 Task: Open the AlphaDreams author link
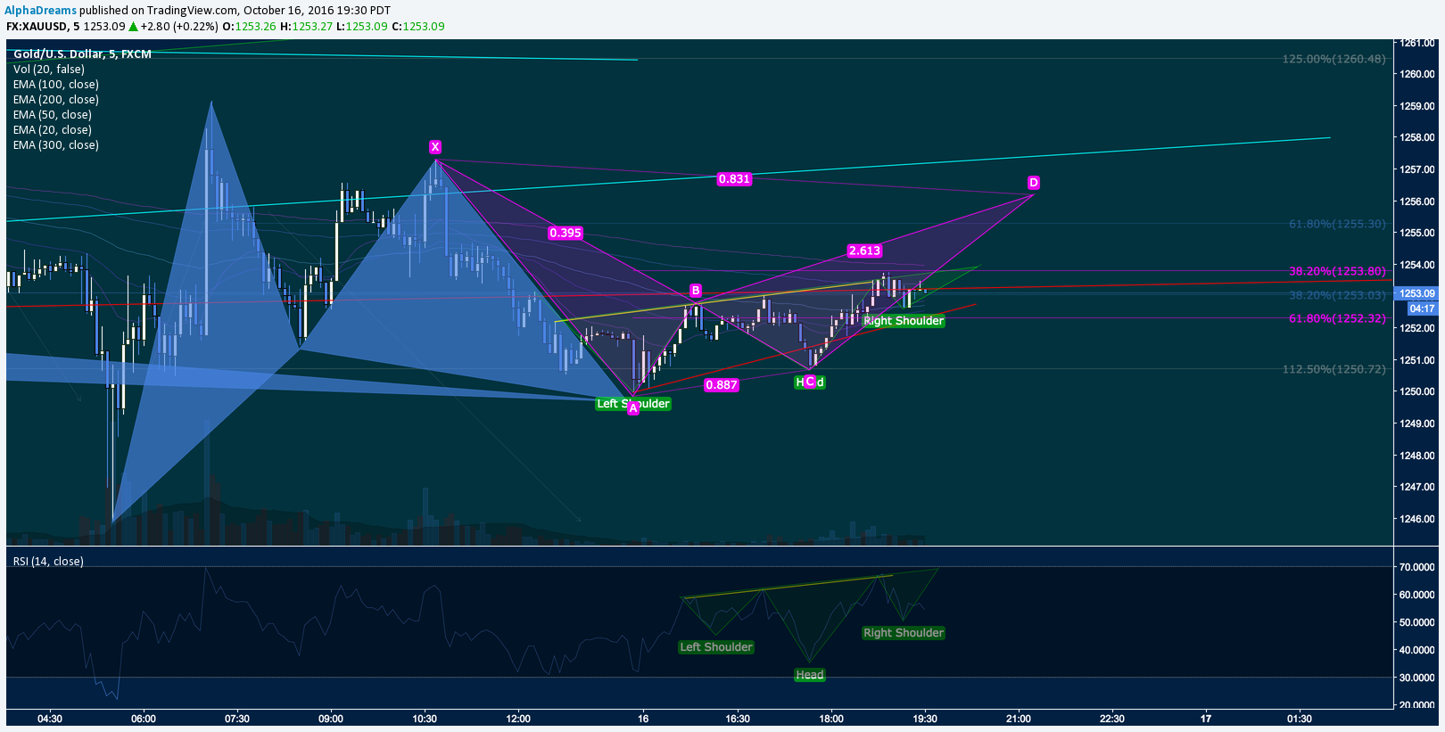(41, 10)
